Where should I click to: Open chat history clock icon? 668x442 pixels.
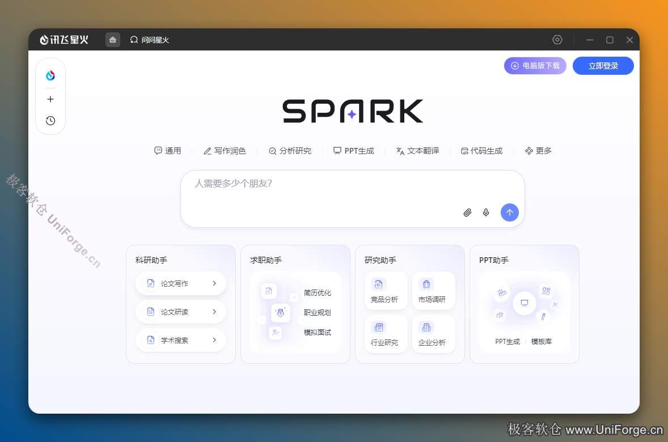[x=50, y=121]
